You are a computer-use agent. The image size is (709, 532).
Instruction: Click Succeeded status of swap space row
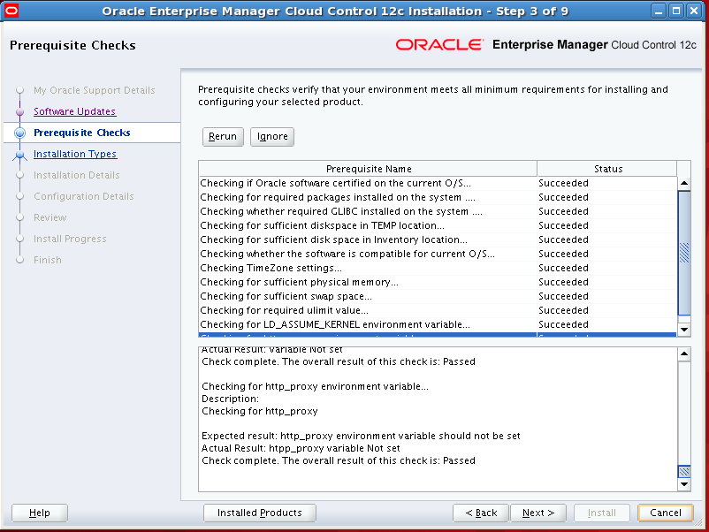[x=563, y=296]
